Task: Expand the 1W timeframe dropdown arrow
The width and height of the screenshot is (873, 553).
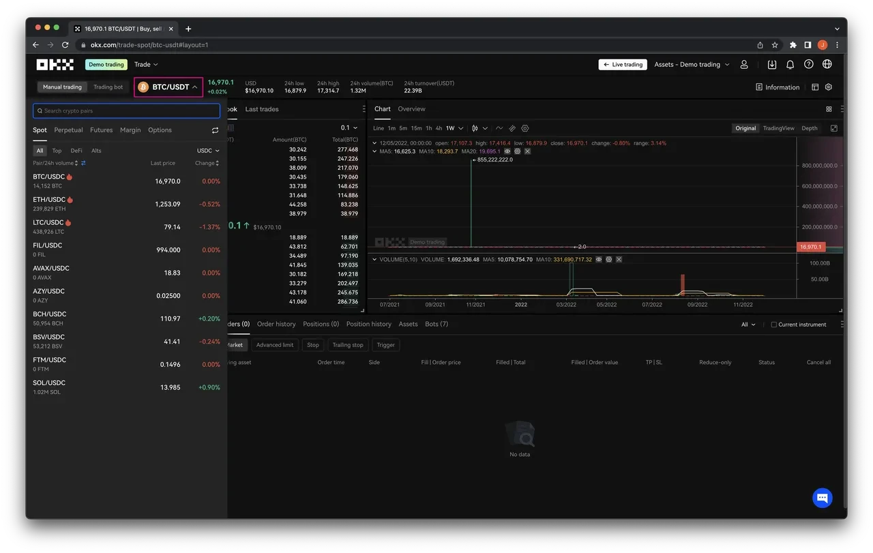Action: 461,128
